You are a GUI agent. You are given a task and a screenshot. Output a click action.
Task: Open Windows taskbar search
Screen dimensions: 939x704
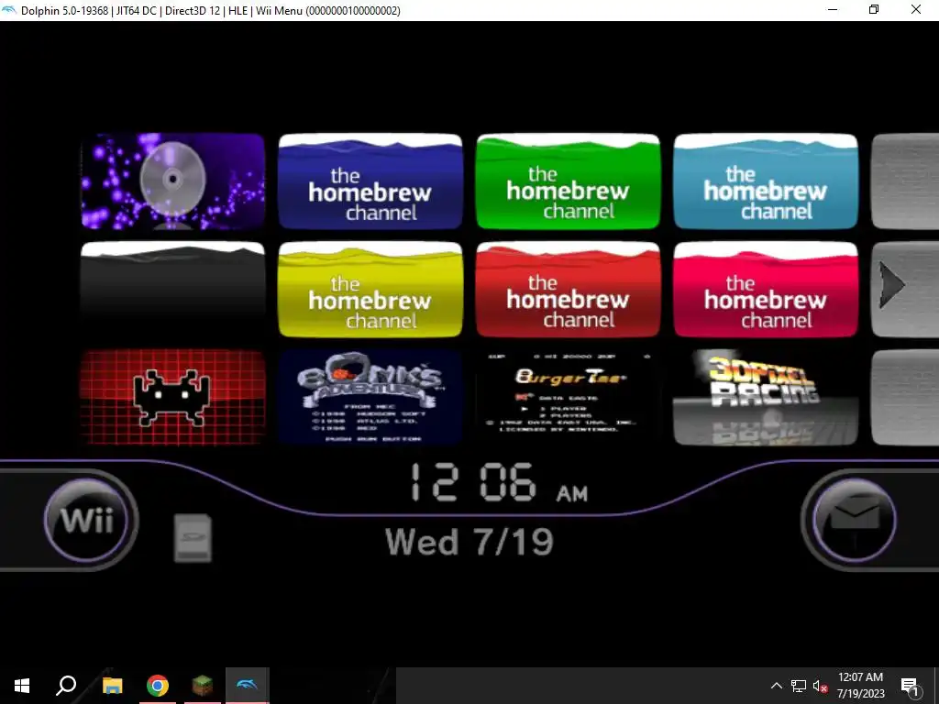pos(66,686)
